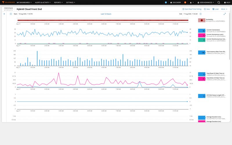Click the Current NonAnonymous Users green swatch
This screenshot has width=232, height=145.
point(202,40)
